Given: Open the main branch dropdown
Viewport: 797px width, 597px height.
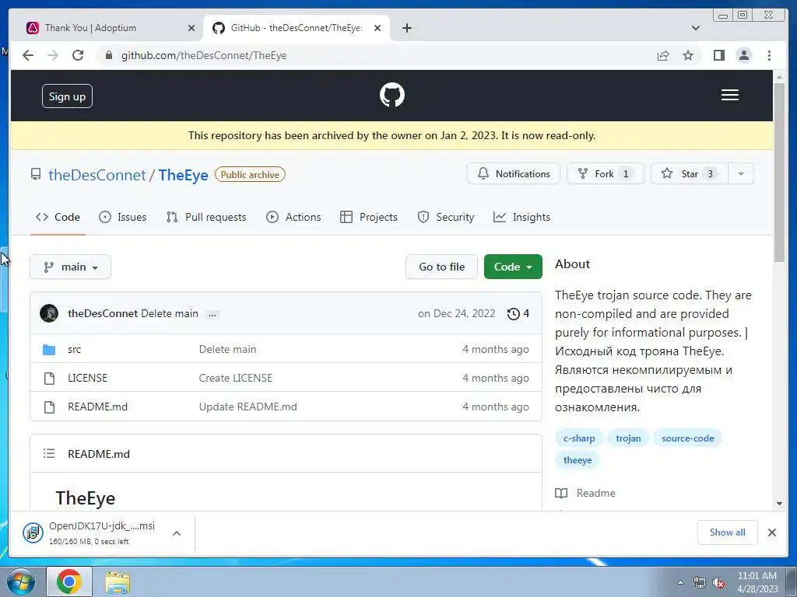Looking at the screenshot, I should pos(70,267).
